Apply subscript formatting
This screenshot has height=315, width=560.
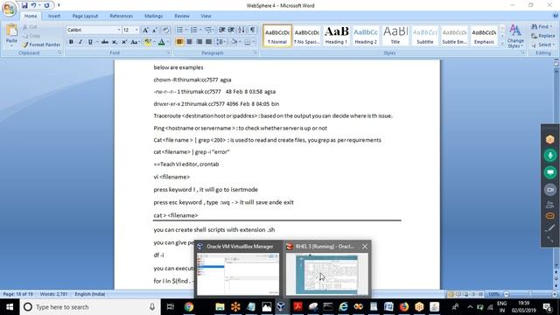point(115,42)
